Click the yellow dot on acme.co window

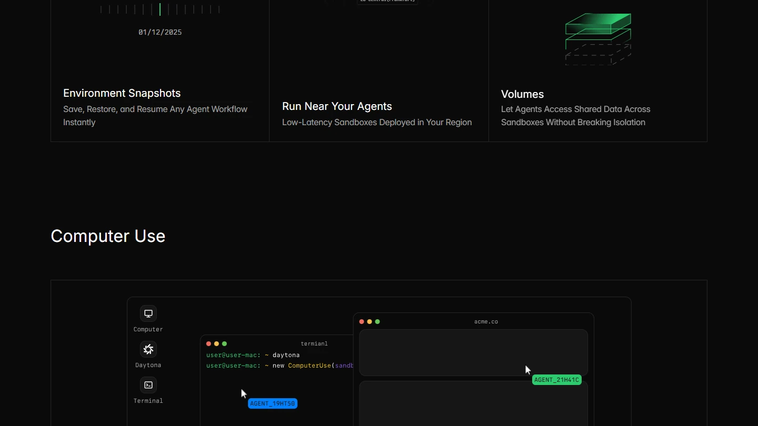click(370, 321)
